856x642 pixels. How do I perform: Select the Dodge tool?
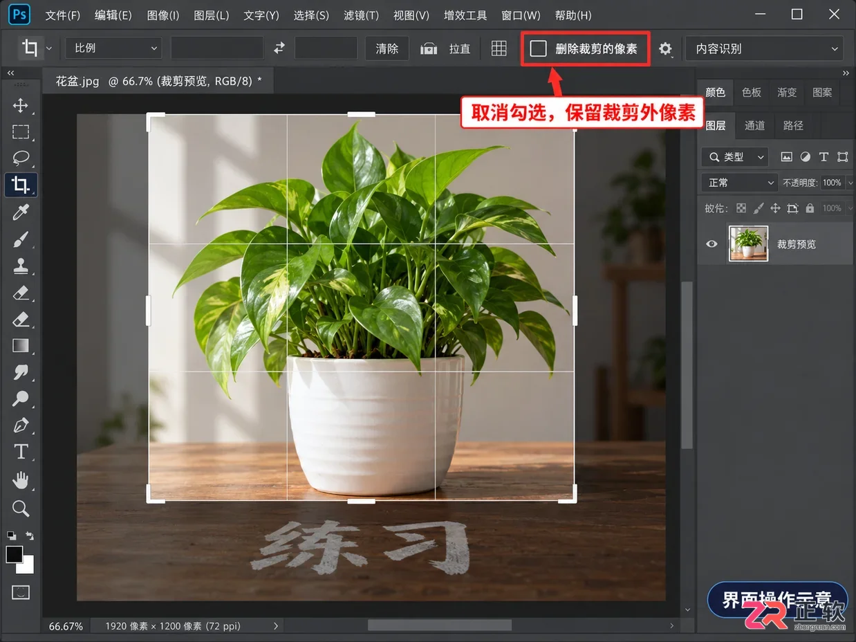(20, 398)
